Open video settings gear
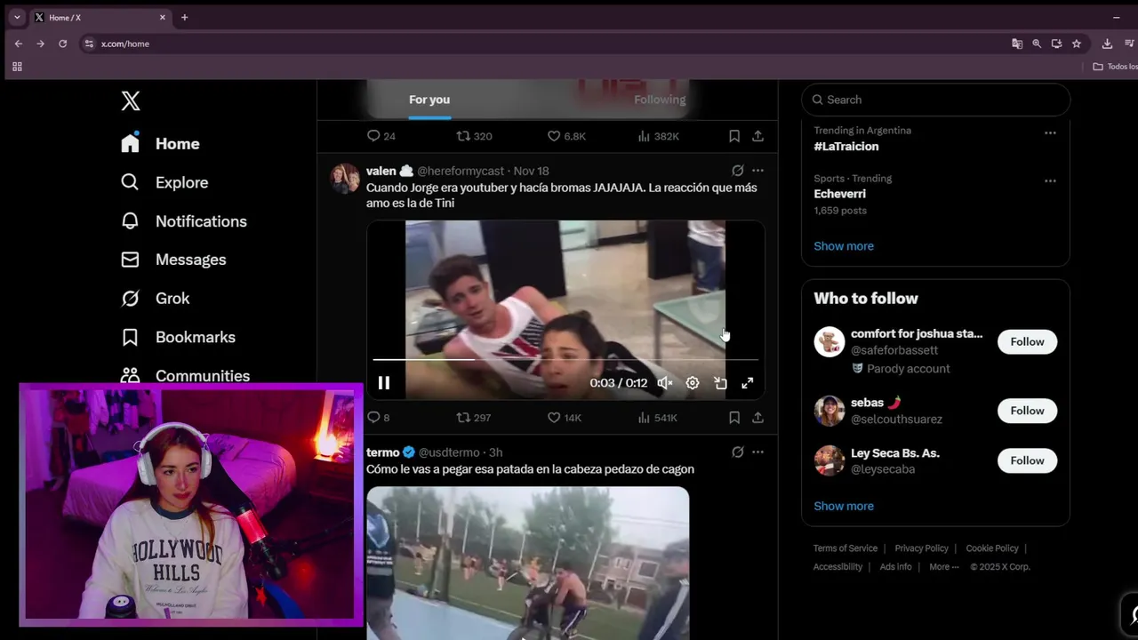 coord(693,383)
